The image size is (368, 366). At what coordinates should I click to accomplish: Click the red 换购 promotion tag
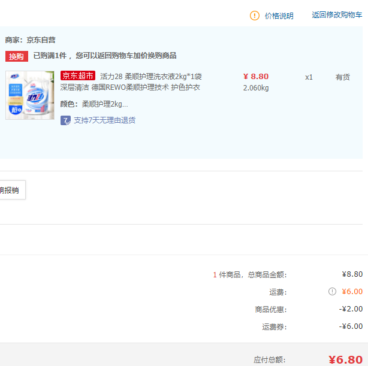[17, 56]
